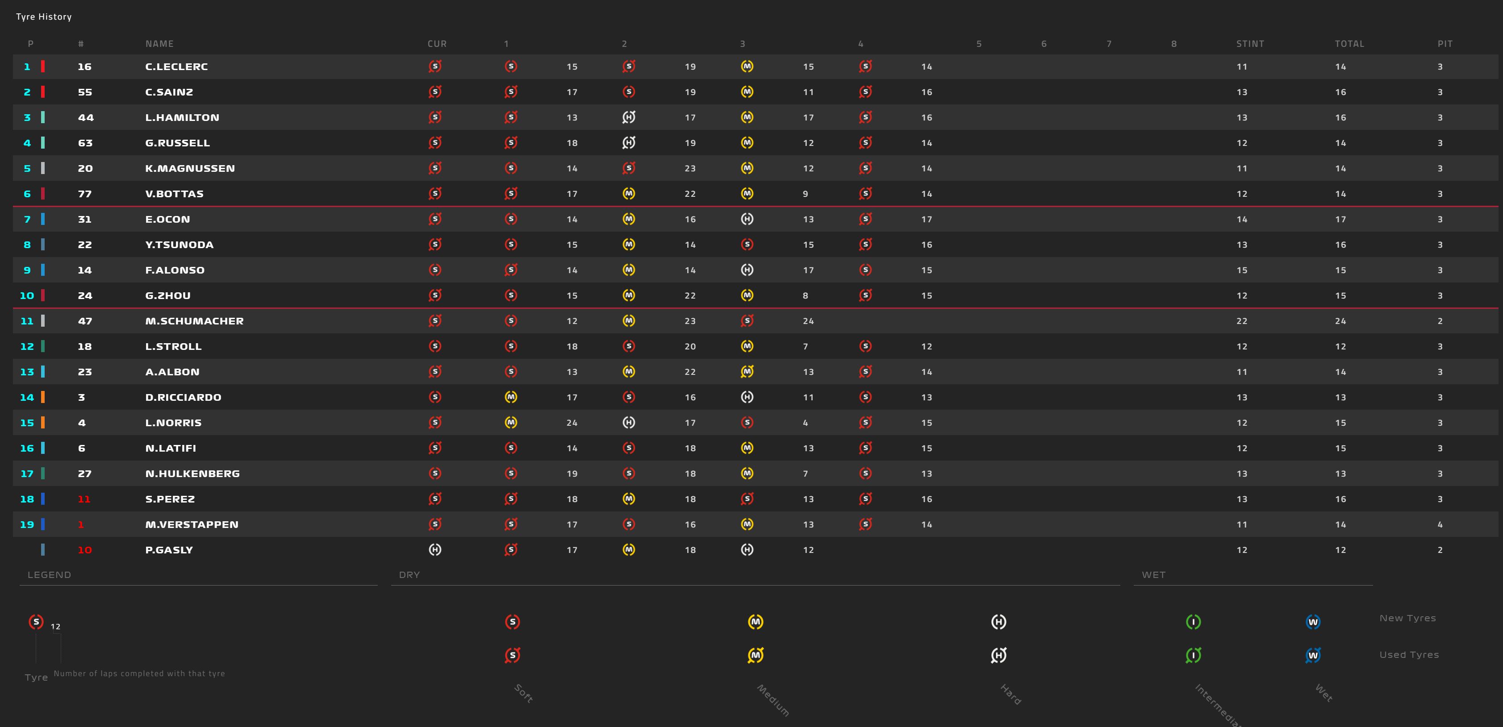Select the C.LECLERC driver name
The image size is (1503, 727).
click(x=176, y=66)
